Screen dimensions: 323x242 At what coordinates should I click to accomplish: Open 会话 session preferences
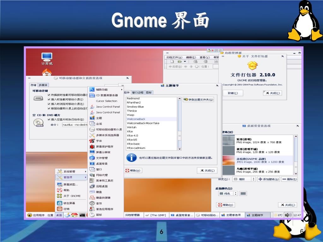[x=106, y=124]
